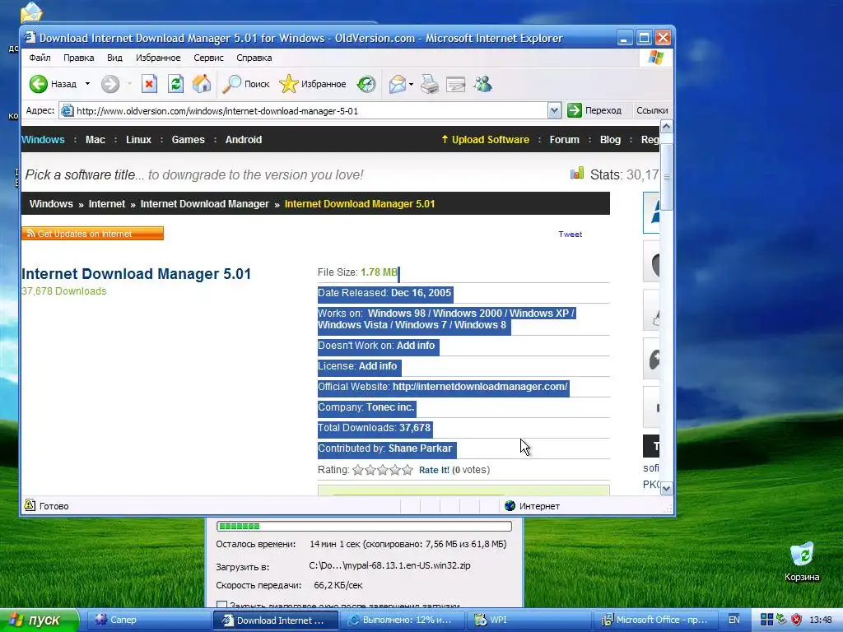
Task: Select the Windows site tab
Action: point(43,140)
